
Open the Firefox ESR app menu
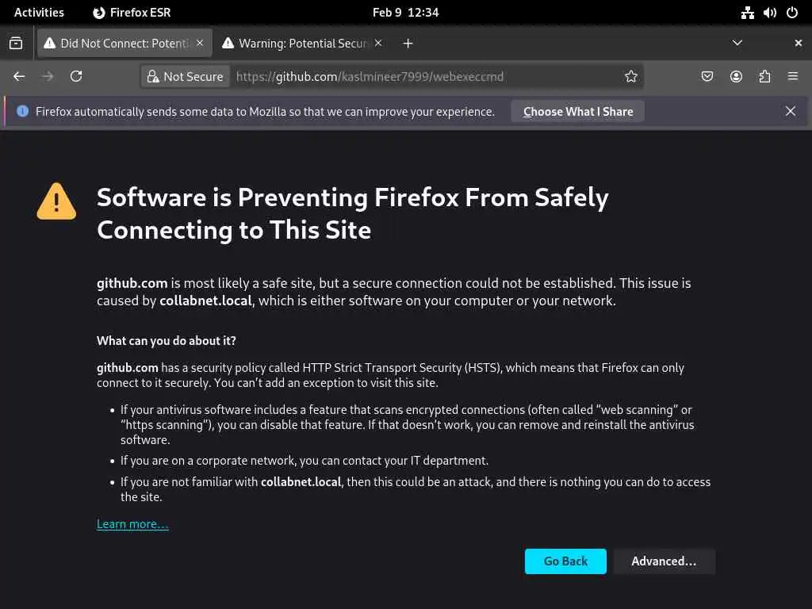tap(132, 13)
